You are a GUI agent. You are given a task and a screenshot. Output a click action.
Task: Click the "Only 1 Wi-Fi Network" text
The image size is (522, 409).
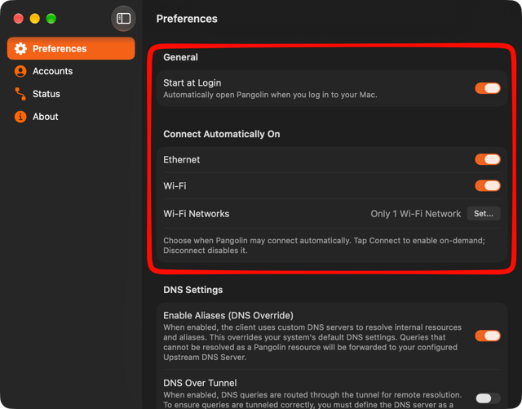point(416,214)
